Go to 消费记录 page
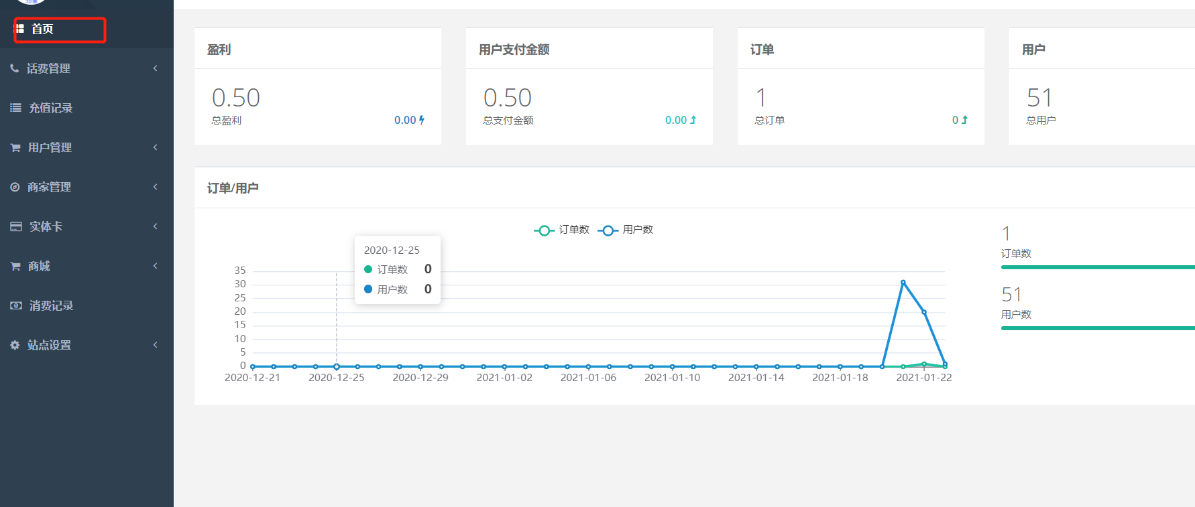The height and width of the screenshot is (507, 1195). pos(87,305)
